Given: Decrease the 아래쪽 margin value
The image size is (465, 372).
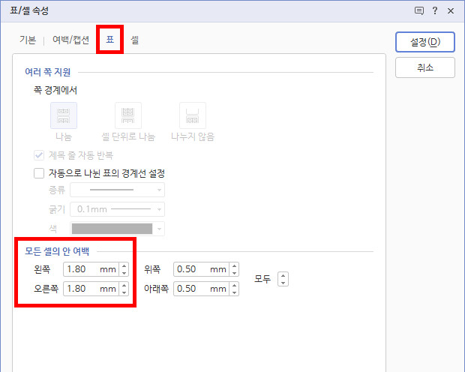Looking at the screenshot, I should (234, 292).
